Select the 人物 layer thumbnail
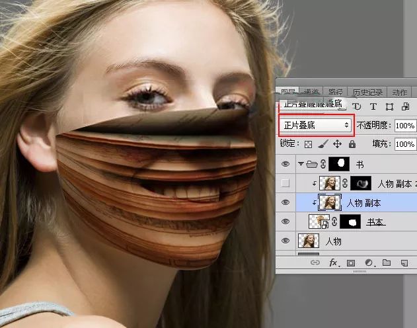 tap(309, 241)
